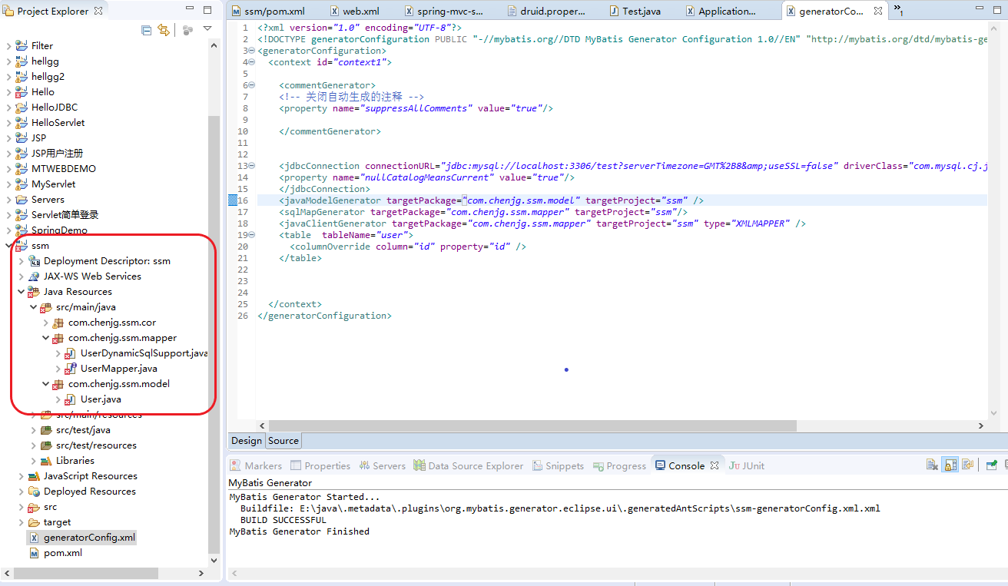Close the generatorConfig editor tab
1008x586 pixels.
coord(878,11)
